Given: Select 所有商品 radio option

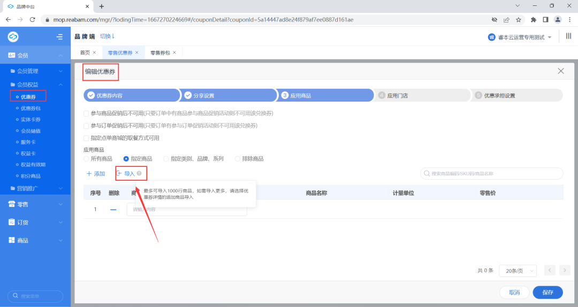Looking at the screenshot, I should 86,159.
